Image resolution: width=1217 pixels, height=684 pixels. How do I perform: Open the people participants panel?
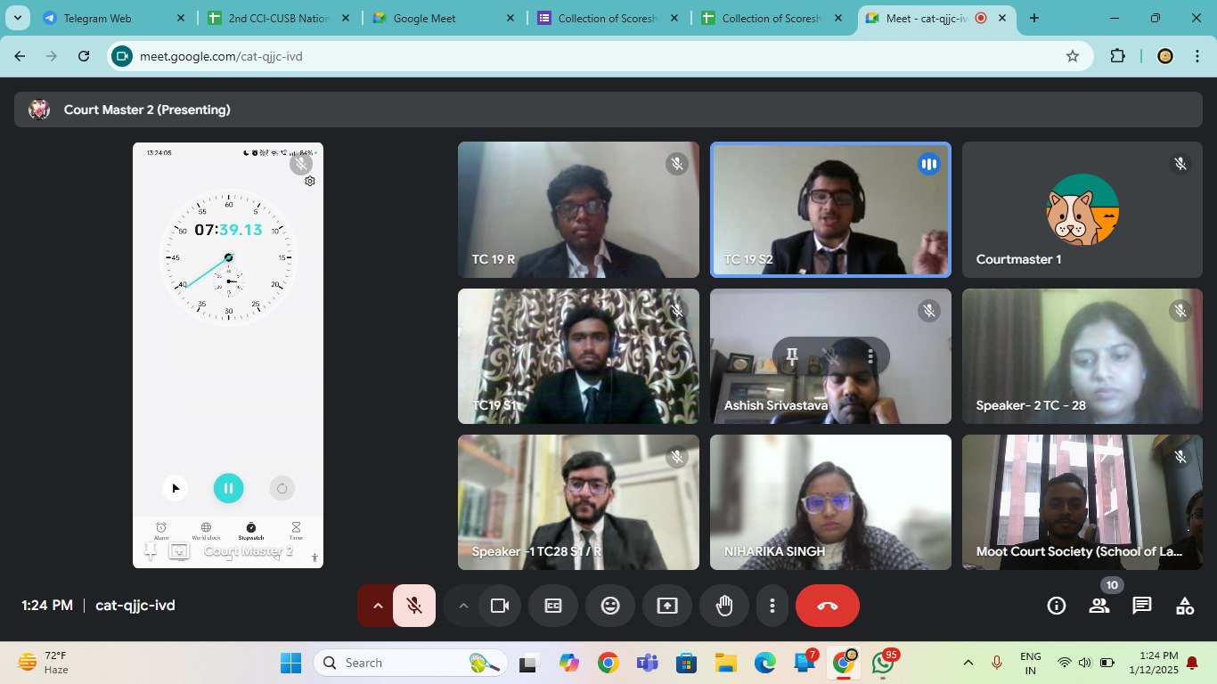click(1099, 606)
